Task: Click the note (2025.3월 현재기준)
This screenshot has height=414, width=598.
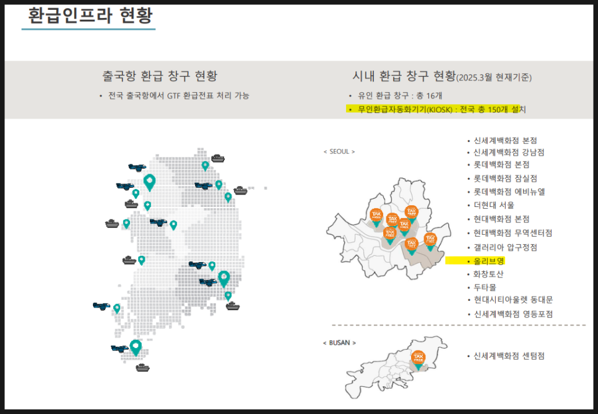Action: pos(494,78)
